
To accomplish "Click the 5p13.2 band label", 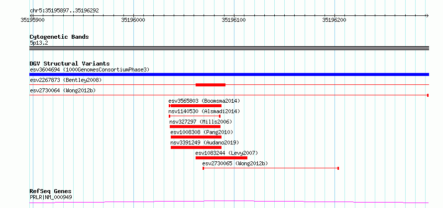I will click(x=39, y=43).
